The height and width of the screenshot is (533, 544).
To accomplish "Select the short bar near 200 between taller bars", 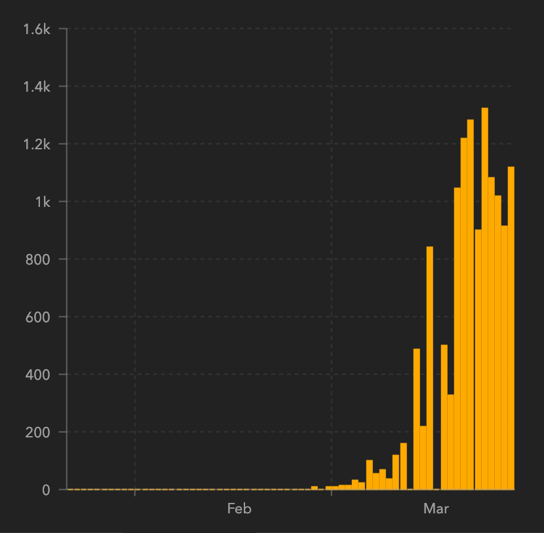I will point(423,458).
